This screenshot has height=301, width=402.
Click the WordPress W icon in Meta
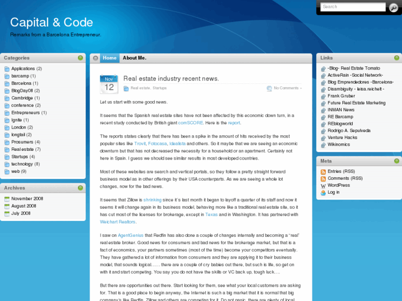coord(323,186)
